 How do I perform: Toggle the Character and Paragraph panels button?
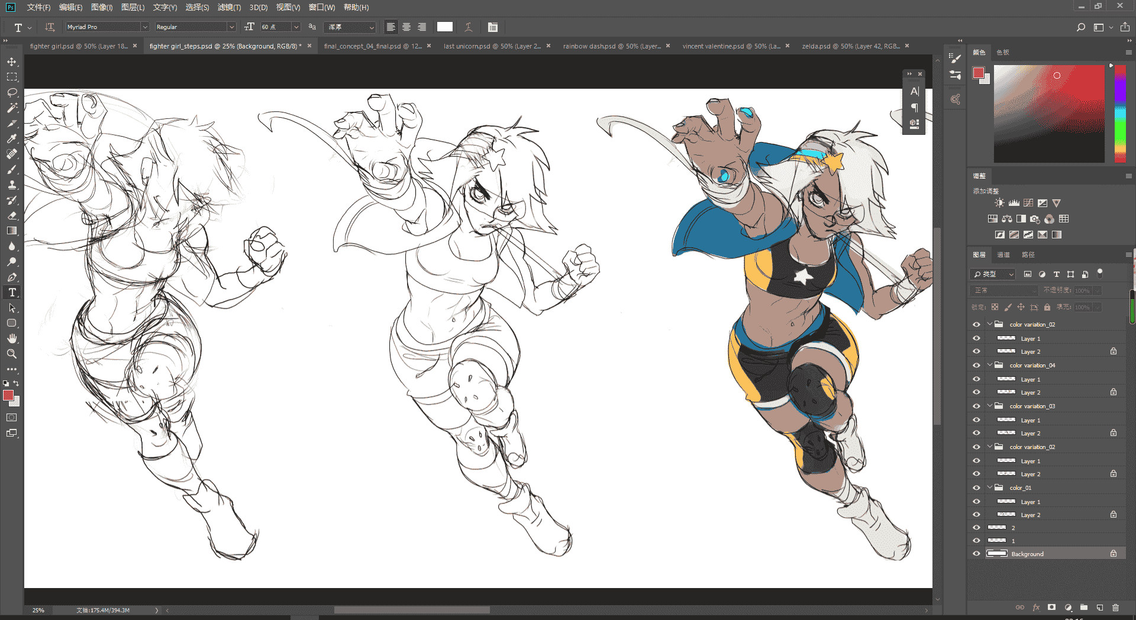point(493,27)
